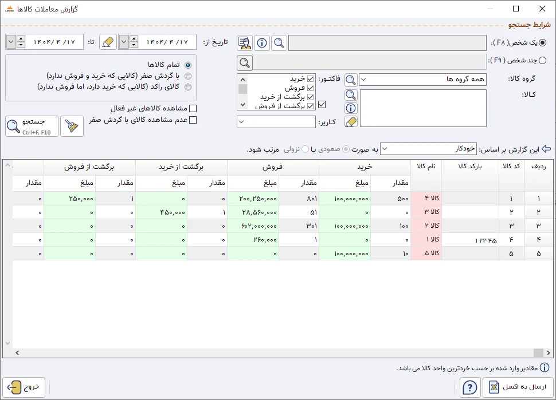This screenshot has width=556, height=400.
Task: Click the application logo in title bar
Action: pos(9,9)
